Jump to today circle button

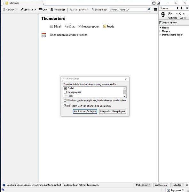click(180, 13)
